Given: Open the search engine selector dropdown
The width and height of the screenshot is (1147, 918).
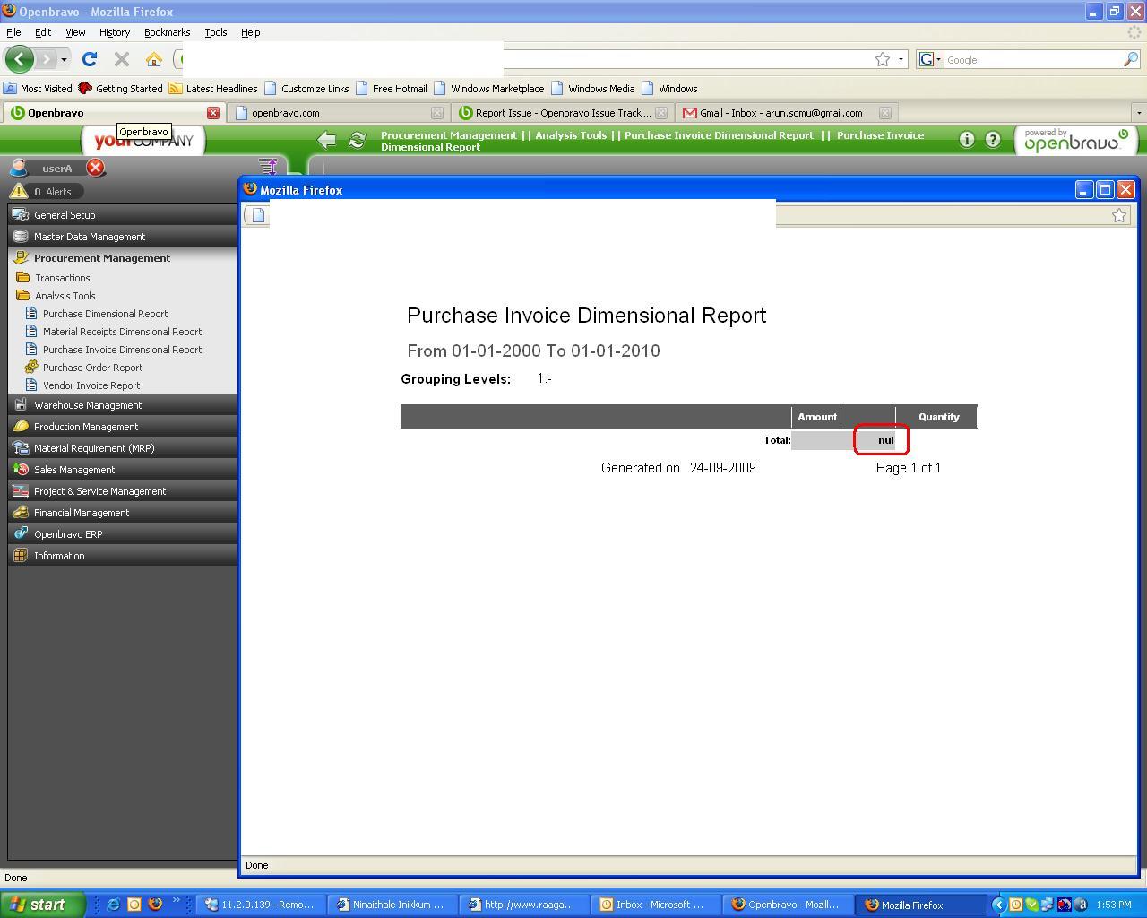Looking at the screenshot, I should pyautogui.click(x=930, y=60).
